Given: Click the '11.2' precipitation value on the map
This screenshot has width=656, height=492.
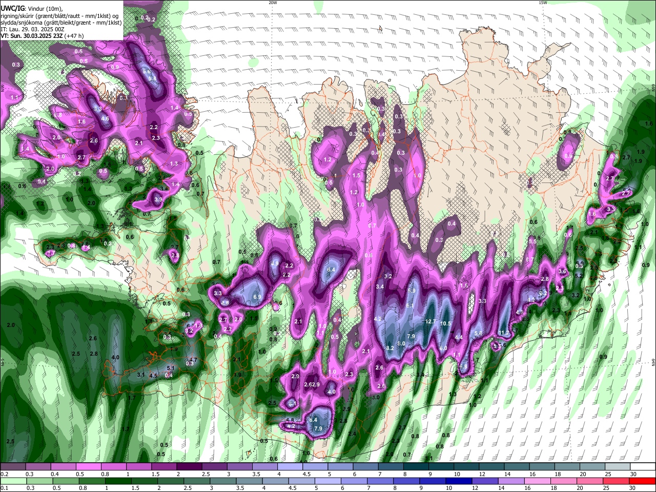Looking at the screenshot, I should 504,333.
